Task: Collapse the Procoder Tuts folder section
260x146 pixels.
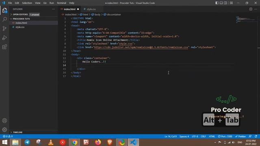Action: [x=21, y=19]
